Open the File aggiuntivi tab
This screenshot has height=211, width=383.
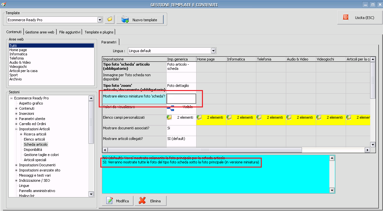pyautogui.click(x=69, y=32)
